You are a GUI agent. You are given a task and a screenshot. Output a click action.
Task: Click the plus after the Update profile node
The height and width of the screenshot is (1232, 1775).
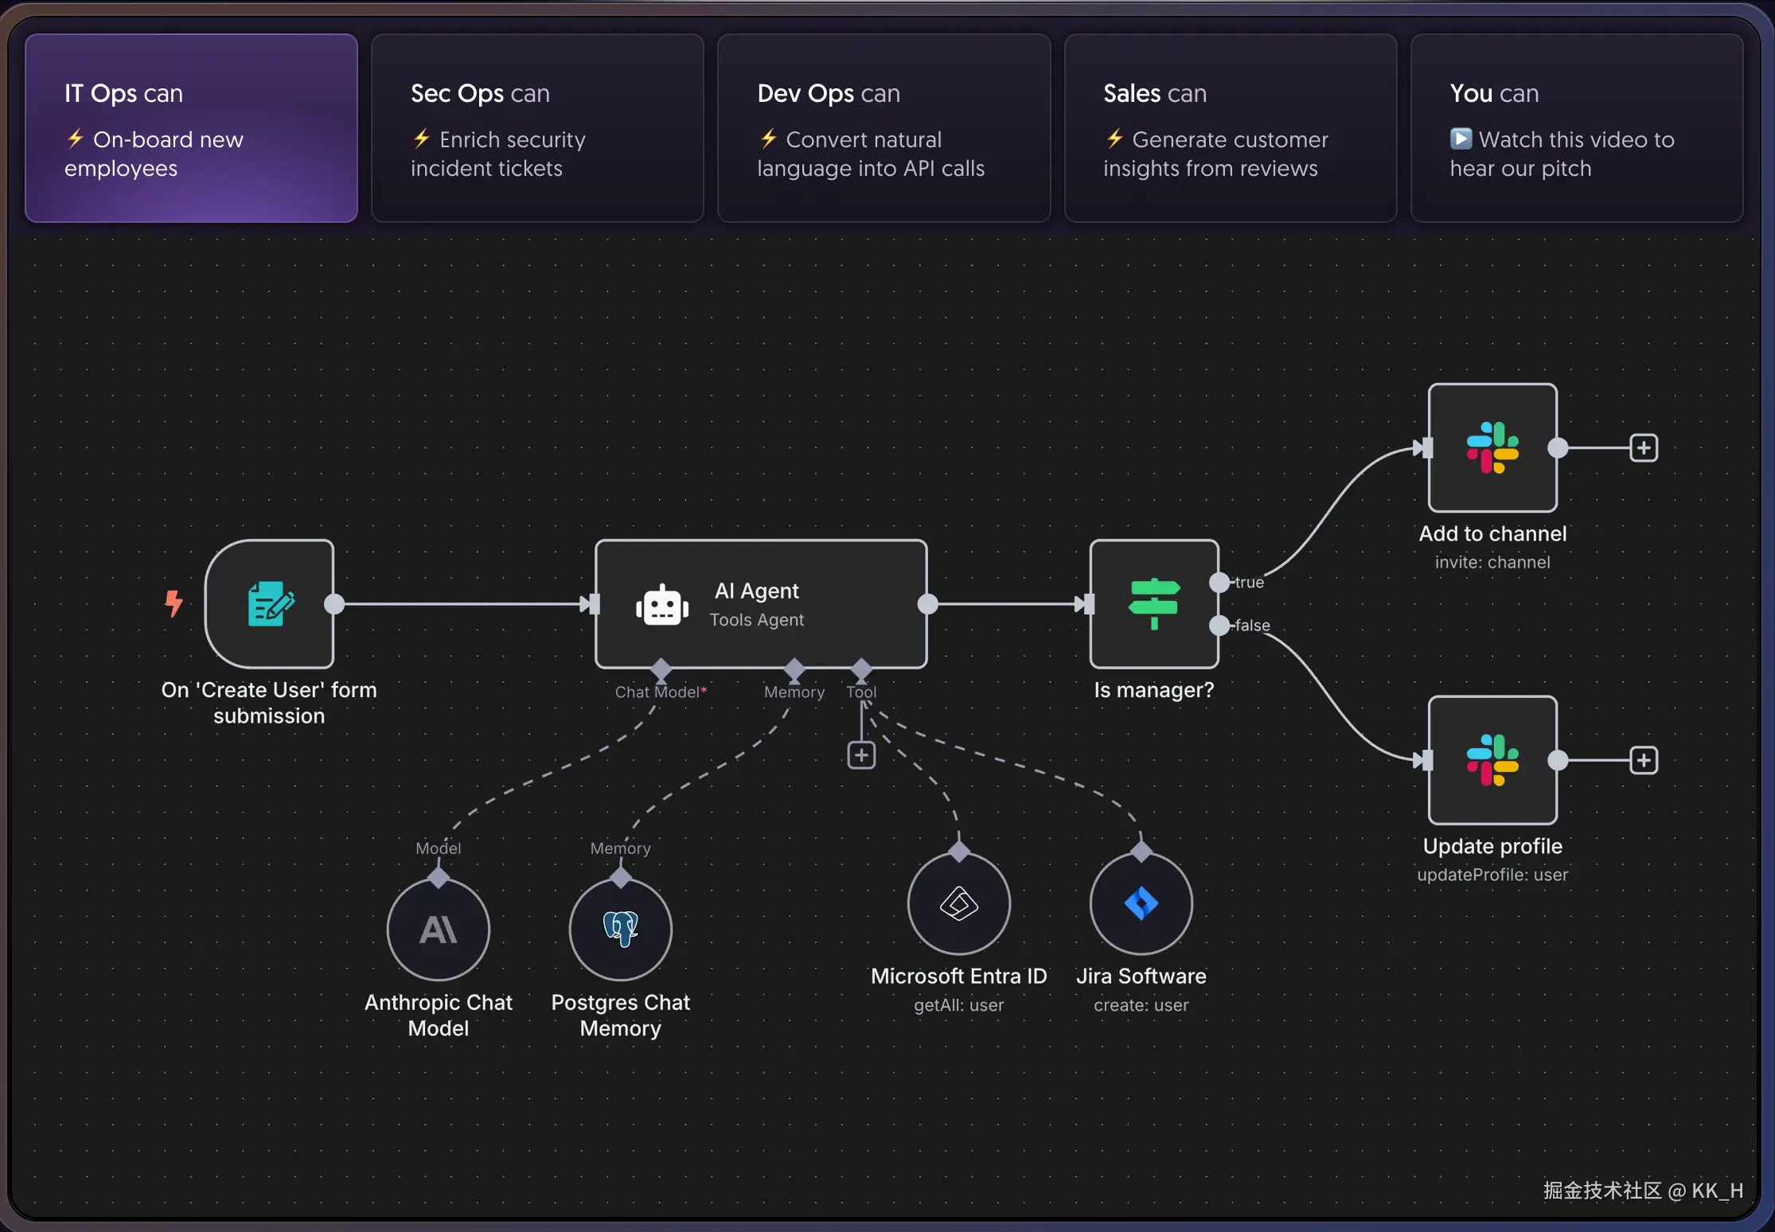click(x=1644, y=760)
